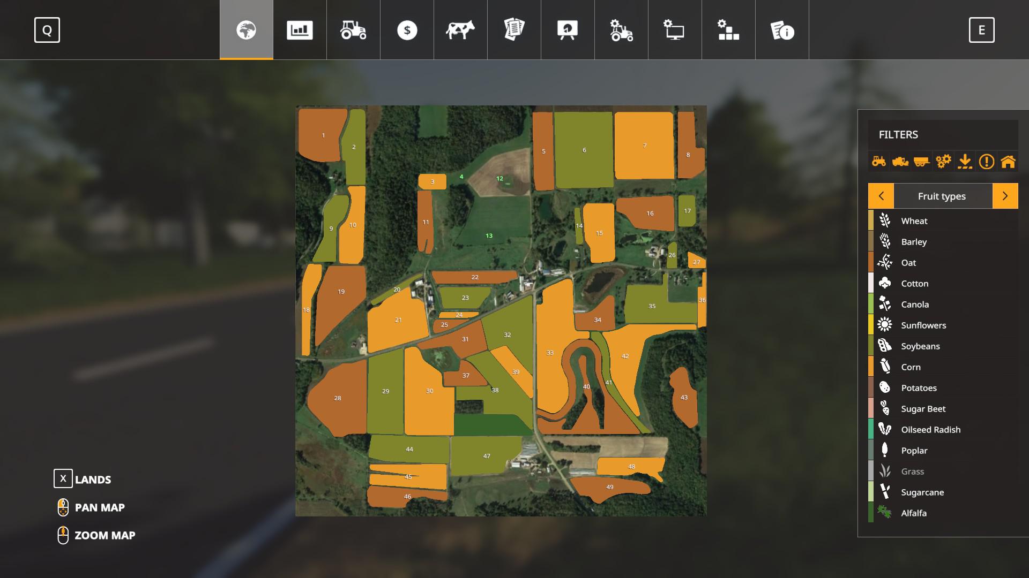Viewport: 1029px width, 578px height.
Task: Open the animals cow tab
Action: click(460, 30)
